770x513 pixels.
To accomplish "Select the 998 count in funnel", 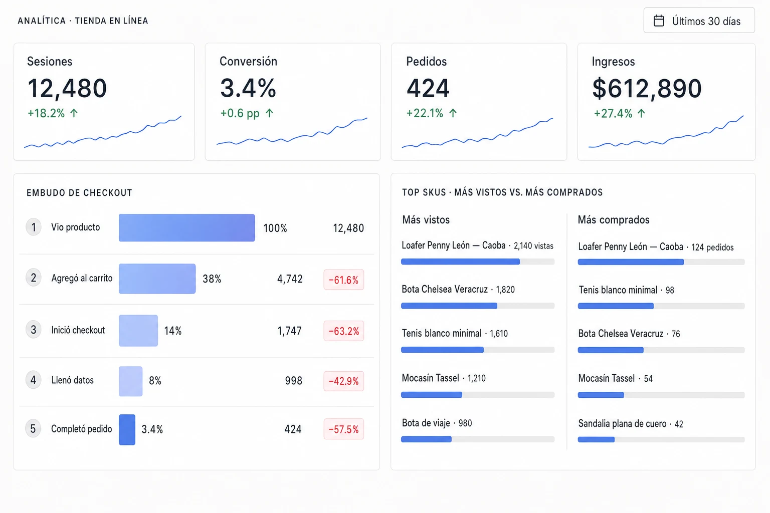I will click(294, 381).
